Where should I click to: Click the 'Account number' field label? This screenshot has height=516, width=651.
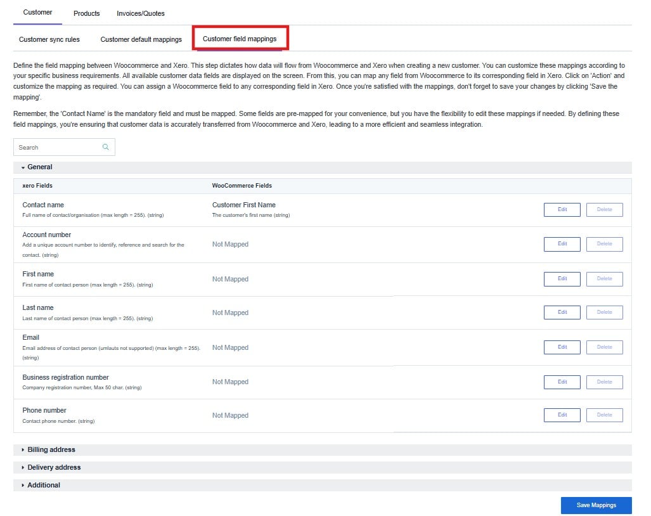46,235
